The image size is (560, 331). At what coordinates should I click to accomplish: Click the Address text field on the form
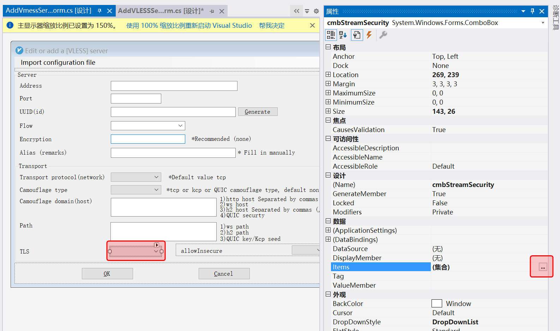(174, 86)
